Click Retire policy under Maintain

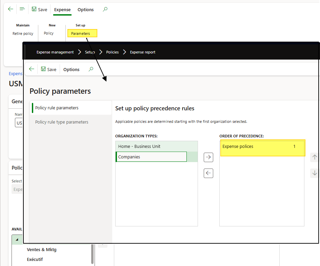pos(23,34)
